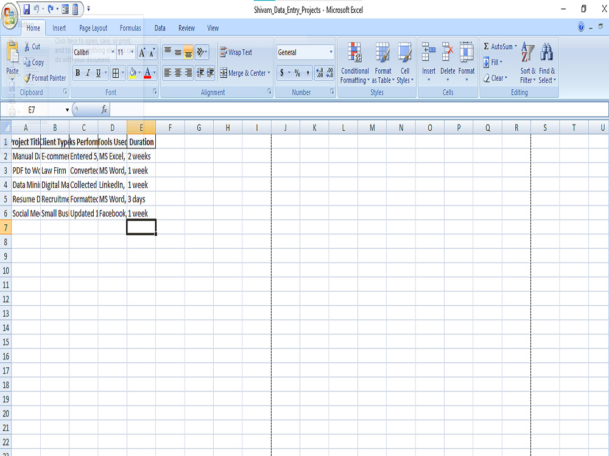609x456 pixels.
Task: Apply Percent Style format
Action: [x=297, y=72]
